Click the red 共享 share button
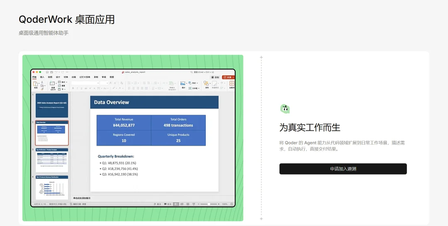 [228, 77]
